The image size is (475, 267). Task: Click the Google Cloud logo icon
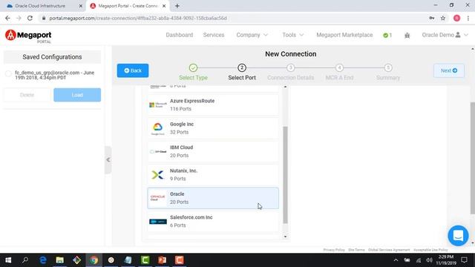[x=158, y=128]
